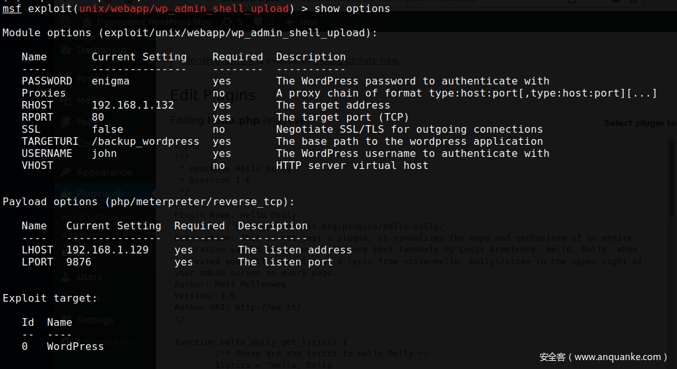Click Deprecated WordPress blog site title

(x=154, y=22)
